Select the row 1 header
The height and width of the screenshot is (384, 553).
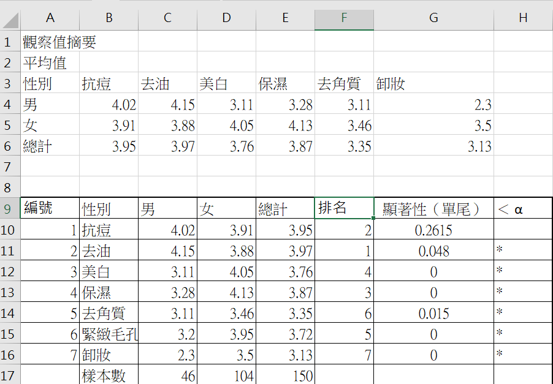click(x=9, y=42)
